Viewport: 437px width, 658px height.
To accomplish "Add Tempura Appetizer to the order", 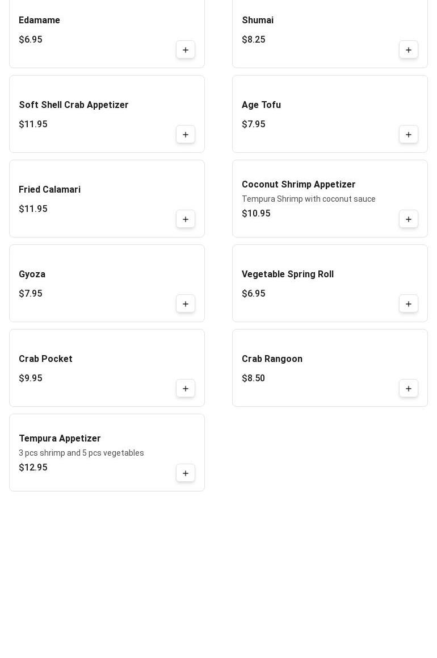I will point(186,473).
